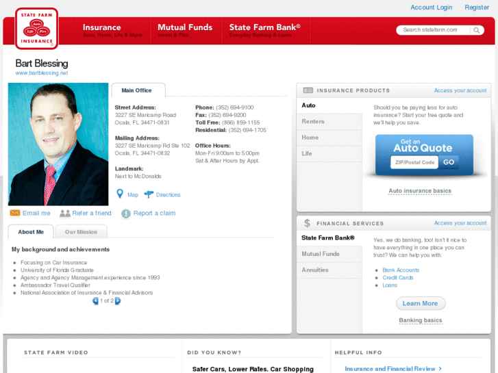Select the State Farm Bank® services tab
The width and height of the screenshot is (498, 373).
[x=329, y=237]
